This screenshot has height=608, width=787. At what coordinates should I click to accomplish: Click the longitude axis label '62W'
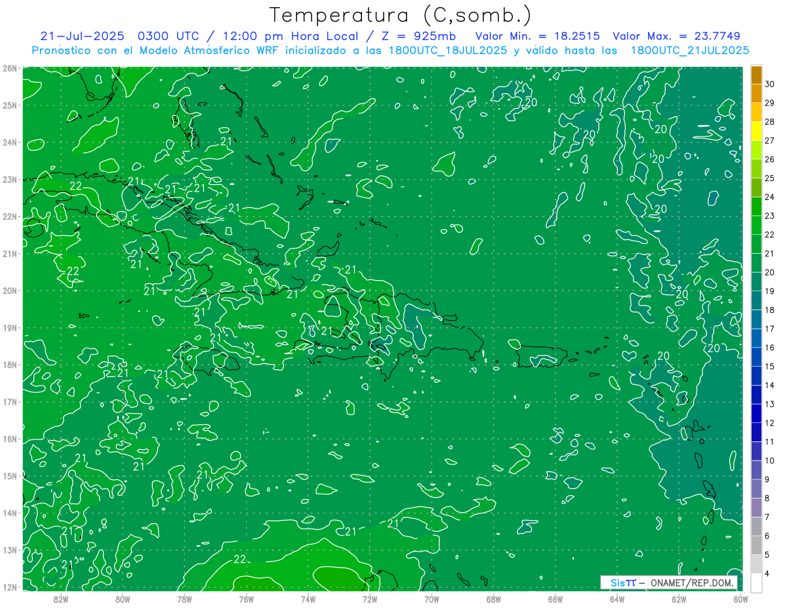click(x=679, y=599)
